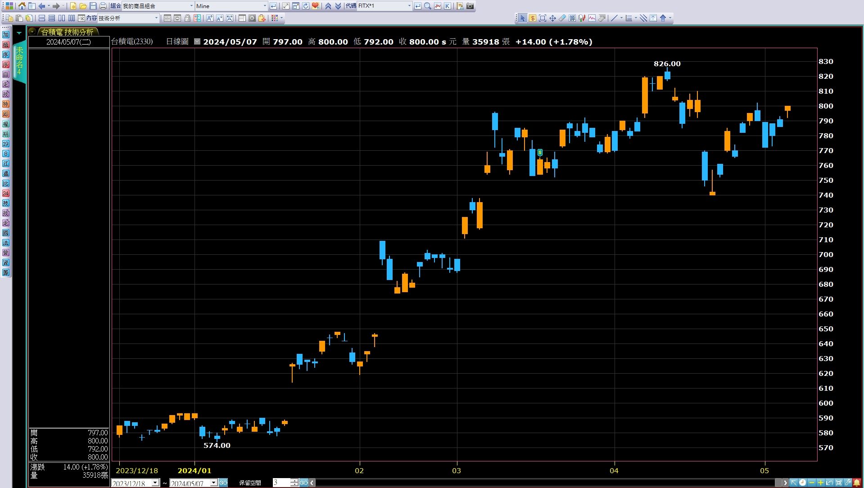Screen dimensions: 864x488
Task: Click the two-column layout icon
Action: 62,18
